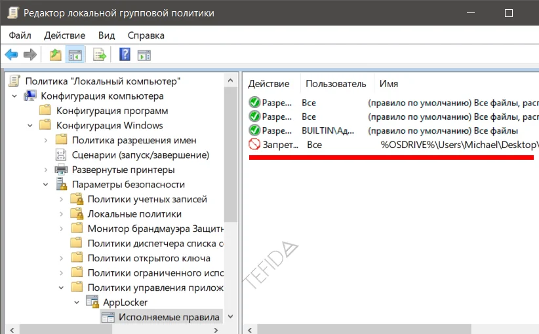Expand the Развернутые принтеры node
Screen dimensions: 539x334
click(x=46, y=170)
